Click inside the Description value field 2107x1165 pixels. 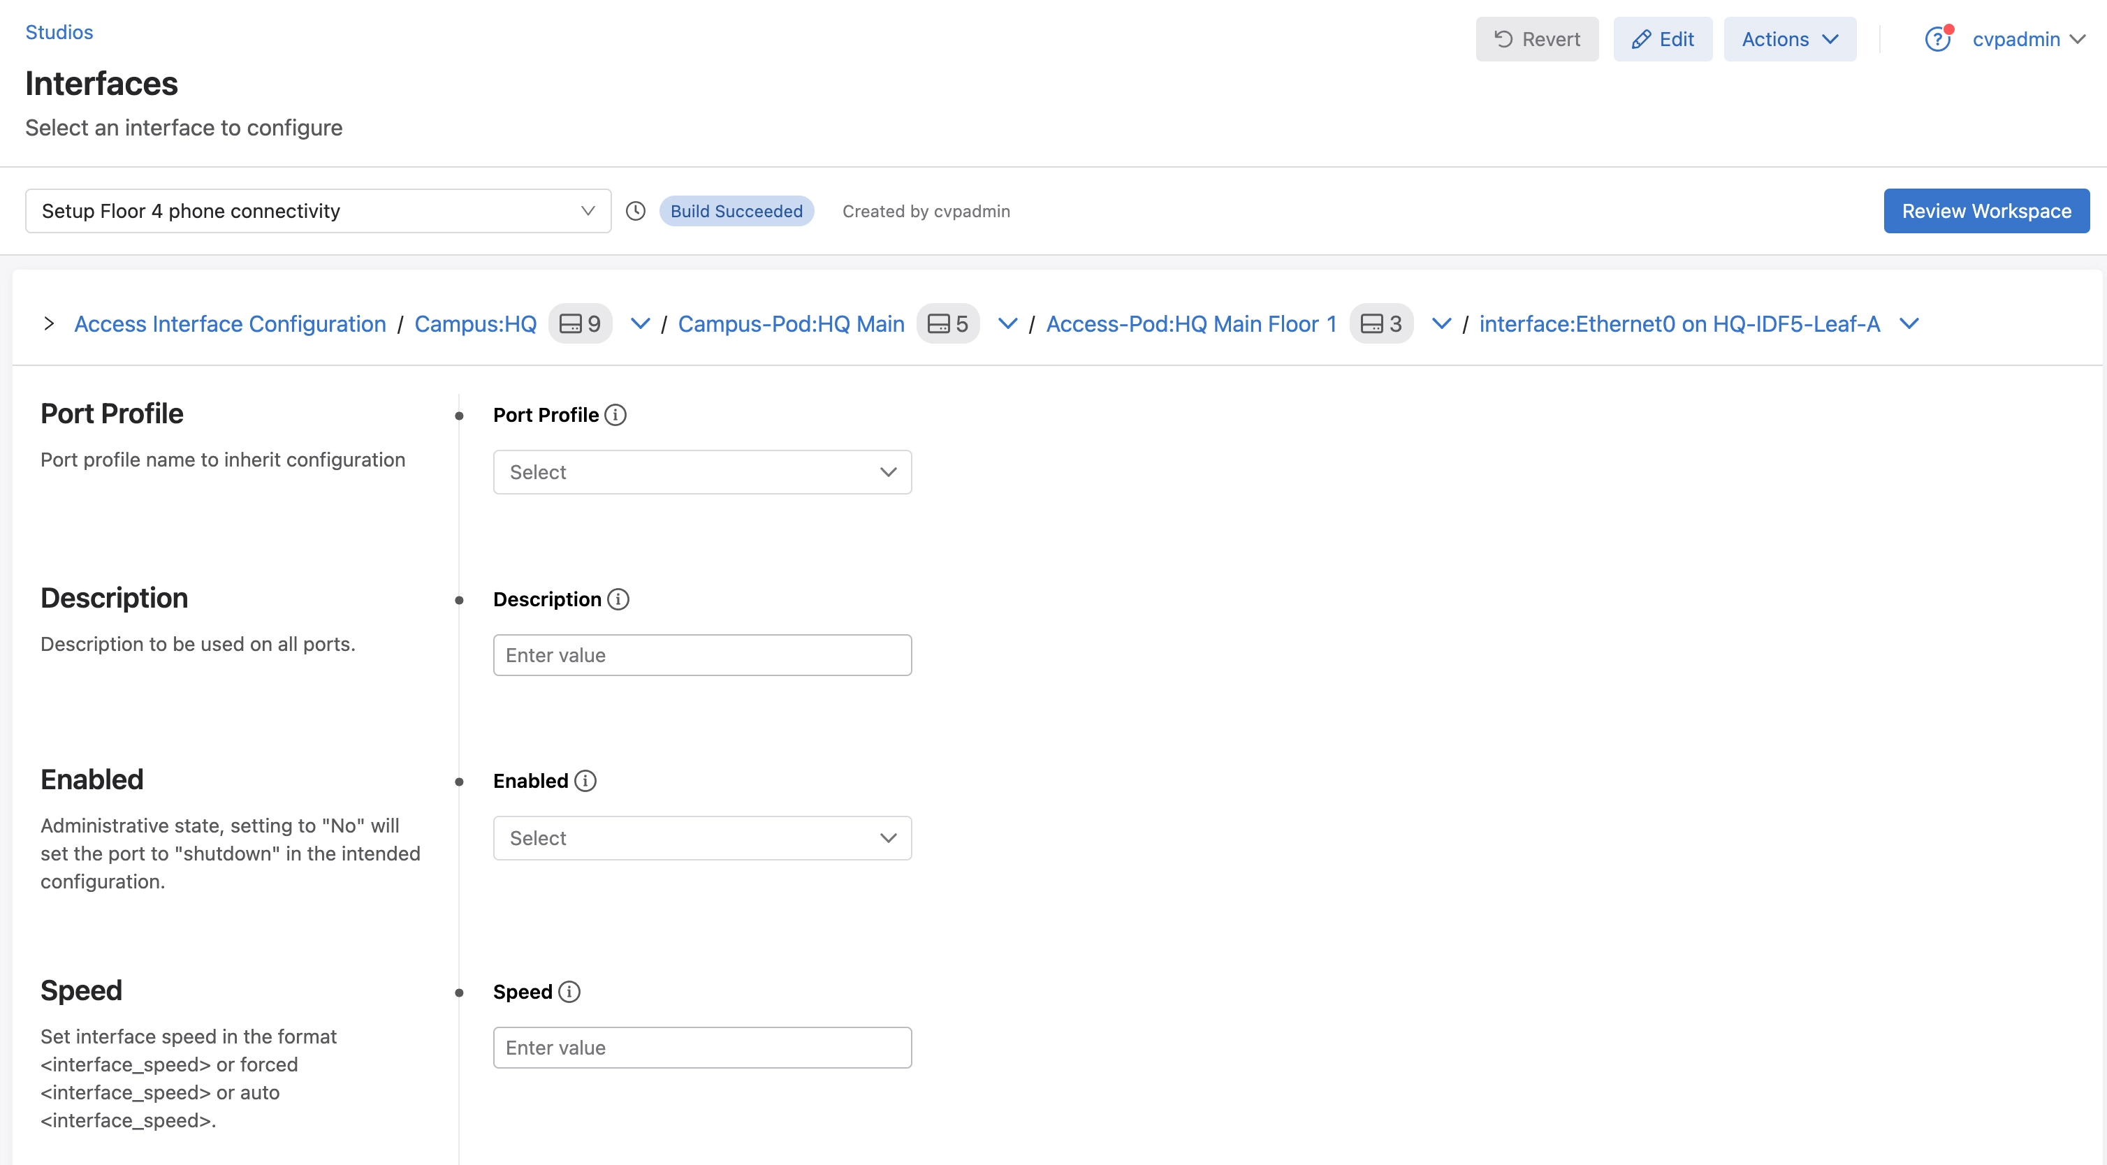(702, 654)
